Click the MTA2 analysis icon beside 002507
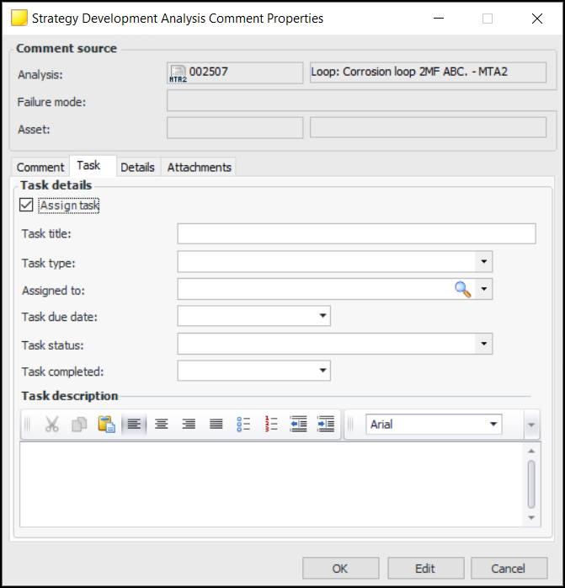The width and height of the screenshot is (565, 588). pos(178,73)
